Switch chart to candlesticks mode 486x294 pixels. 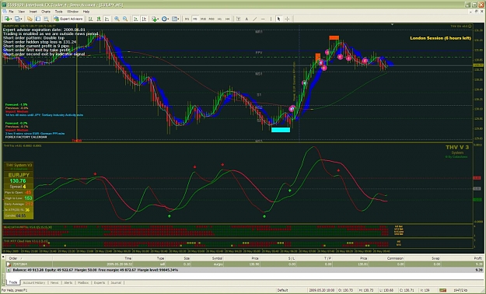tap(99, 19)
